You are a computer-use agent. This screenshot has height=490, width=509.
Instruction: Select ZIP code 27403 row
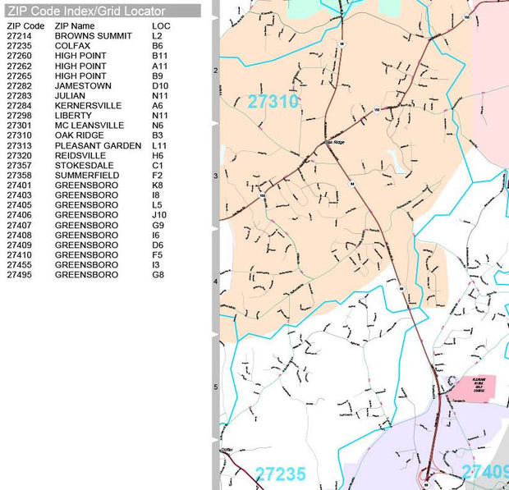(84, 195)
